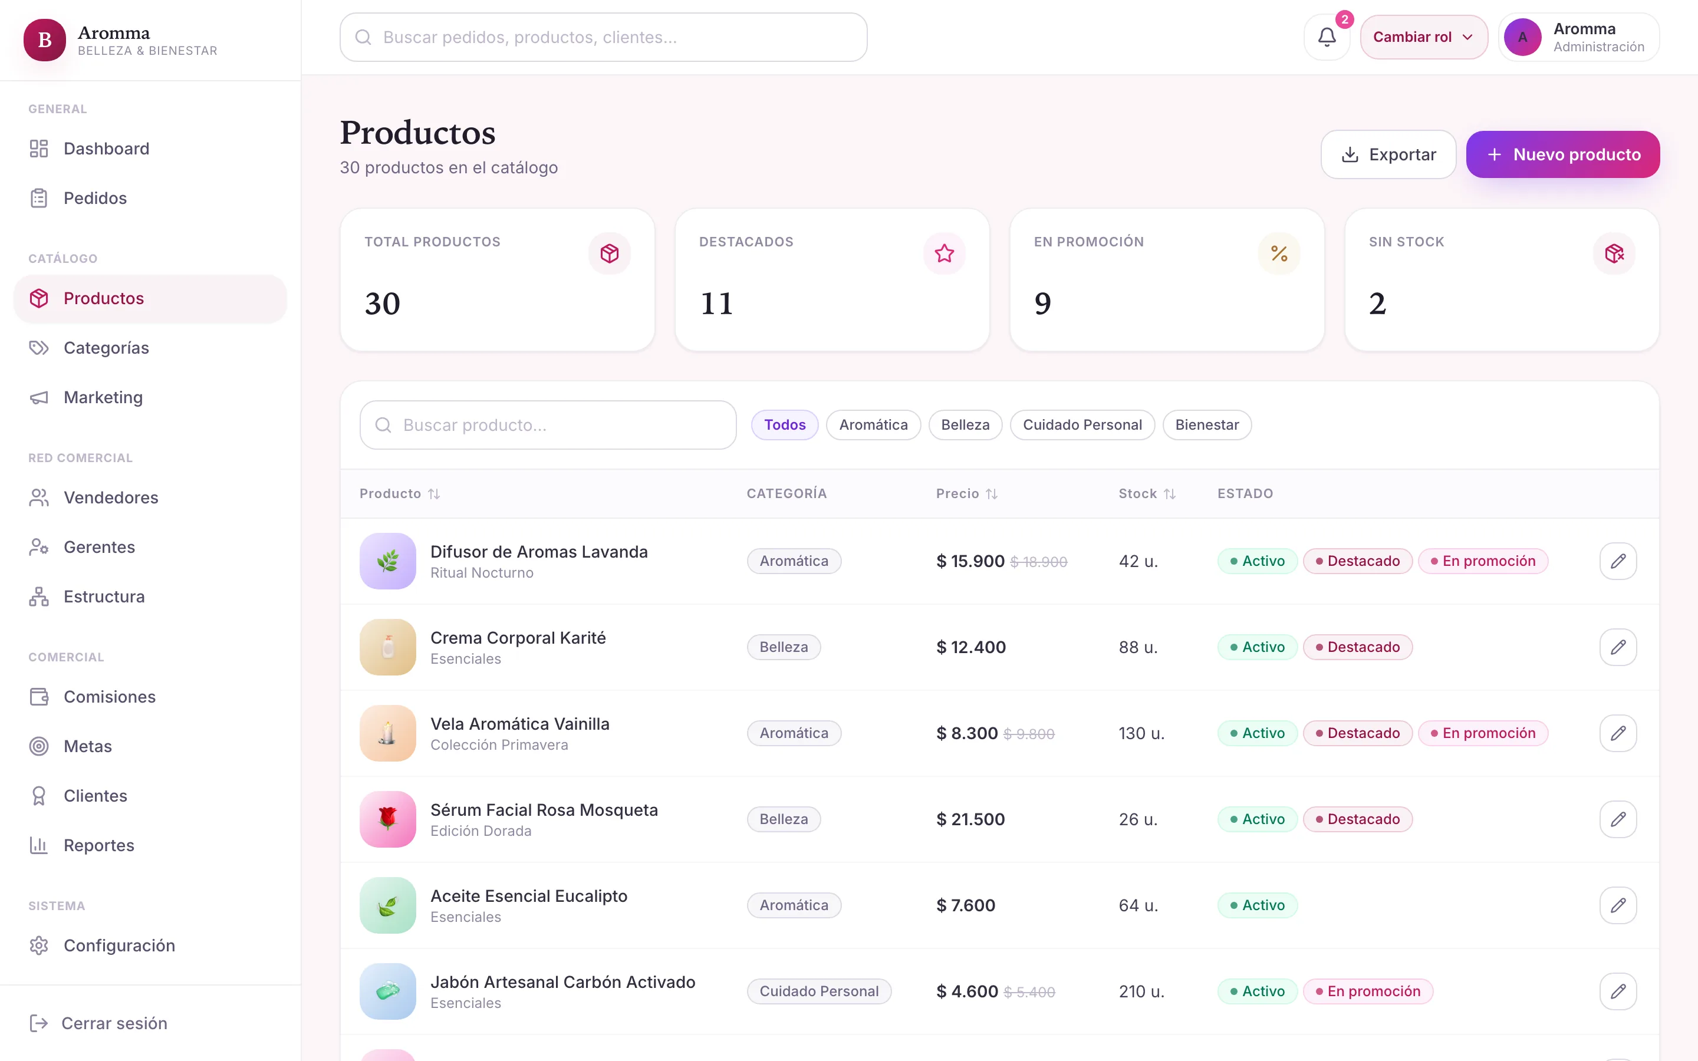Click the Jabón Artesanal Carbón Activado thumbnail
Viewport: 1698px width, 1061px height.
pos(388,991)
